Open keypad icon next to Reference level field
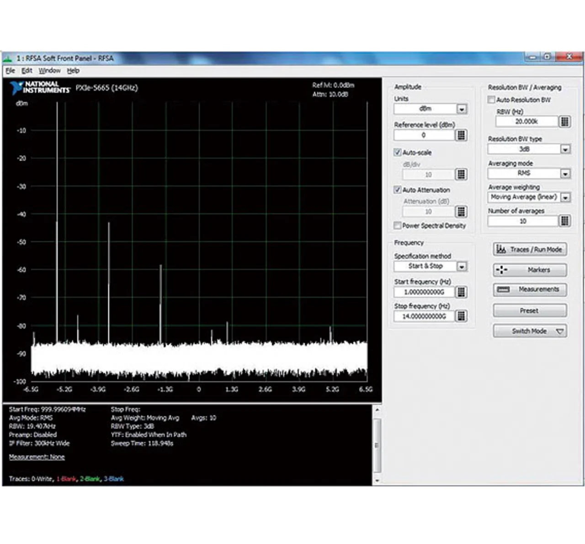Image resolution: width=585 pixels, height=544 pixels. pos(461,135)
